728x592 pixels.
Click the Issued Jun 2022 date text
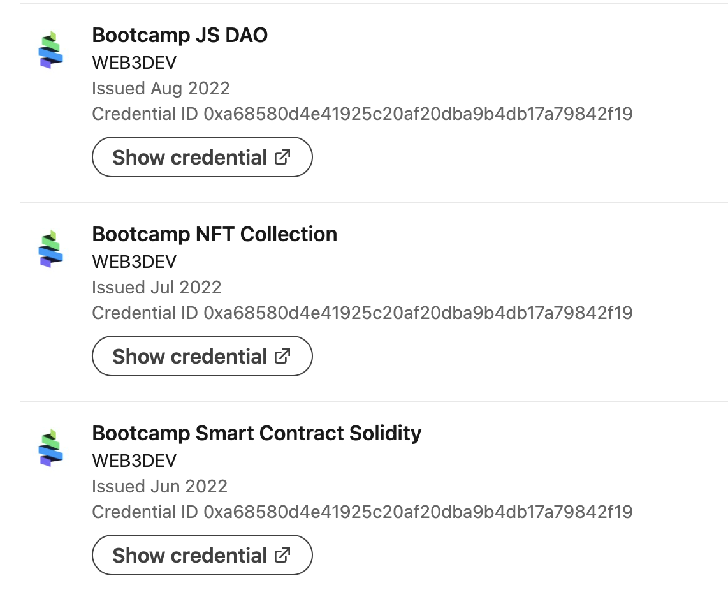(x=159, y=486)
